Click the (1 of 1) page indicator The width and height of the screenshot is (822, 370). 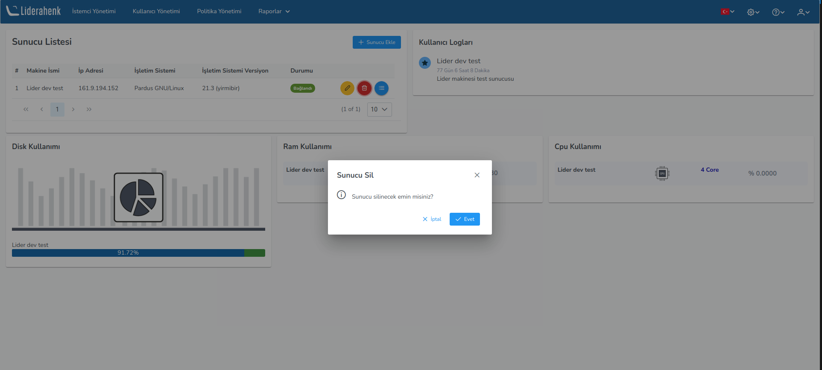pyautogui.click(x=351, y=109)
